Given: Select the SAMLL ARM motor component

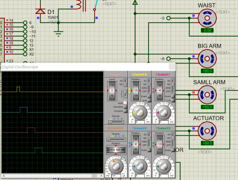Looking at the screenshot, I should tap(207, 95).
